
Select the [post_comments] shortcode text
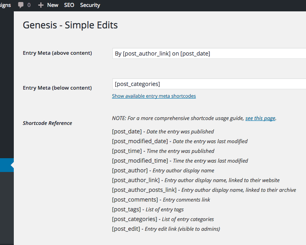click(x=135, y=200)
